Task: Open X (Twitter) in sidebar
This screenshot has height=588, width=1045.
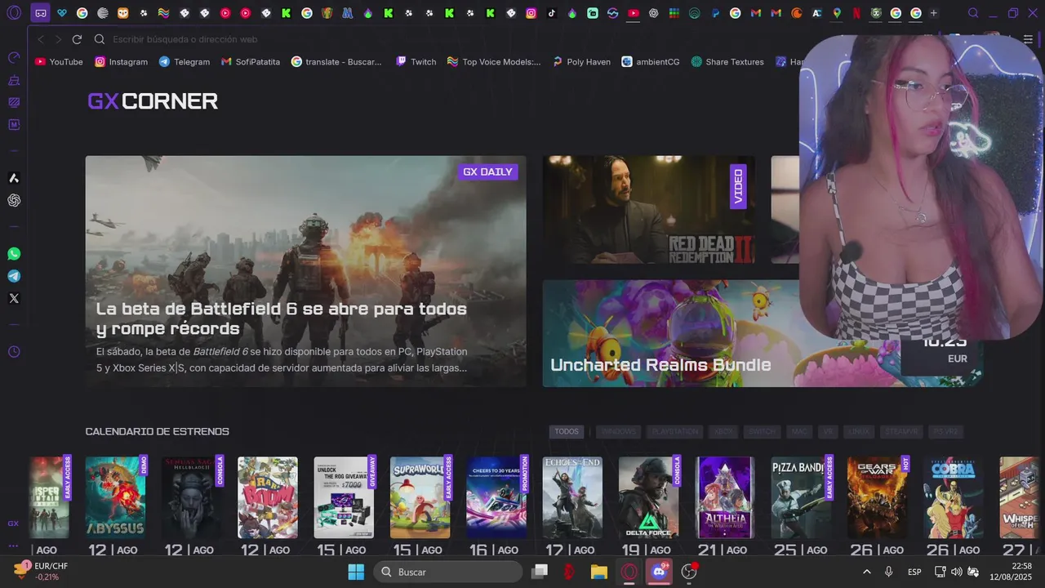Action: (14, 298)
